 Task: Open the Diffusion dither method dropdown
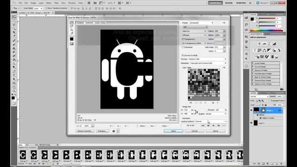194,35
